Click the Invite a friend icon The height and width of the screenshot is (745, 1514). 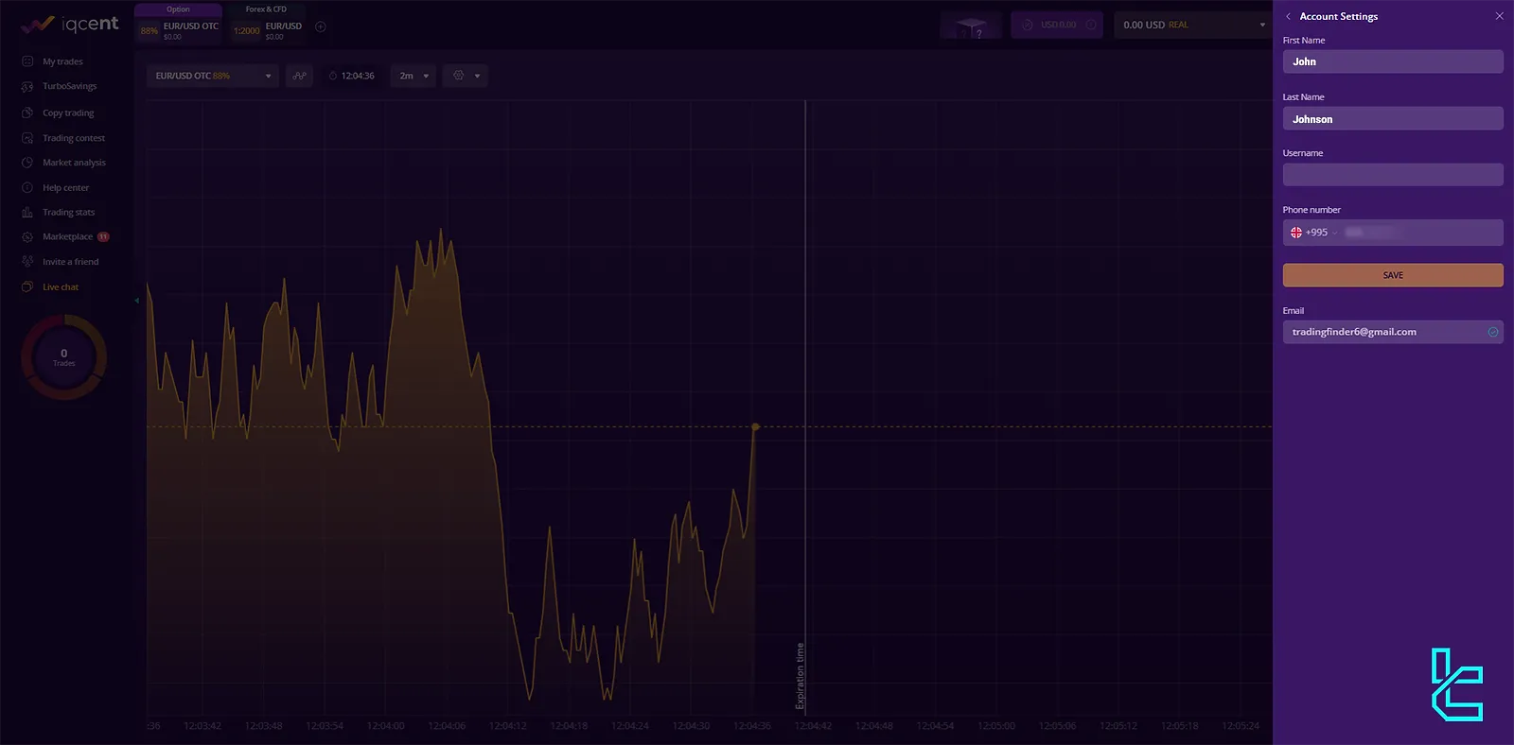(27, 262)
